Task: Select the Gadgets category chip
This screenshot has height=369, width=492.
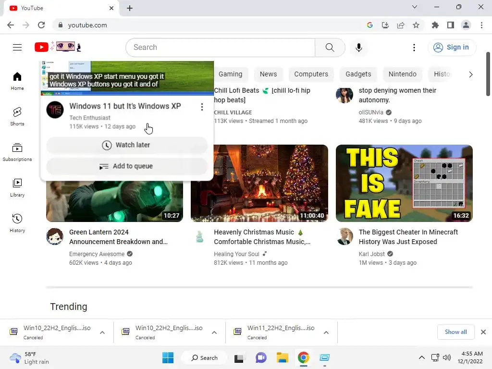Action: (x=358, y=74)
